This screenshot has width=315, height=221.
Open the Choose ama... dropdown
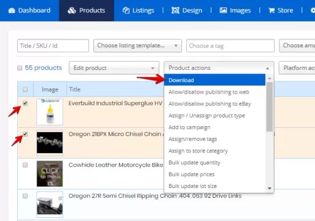click(297, 46)
